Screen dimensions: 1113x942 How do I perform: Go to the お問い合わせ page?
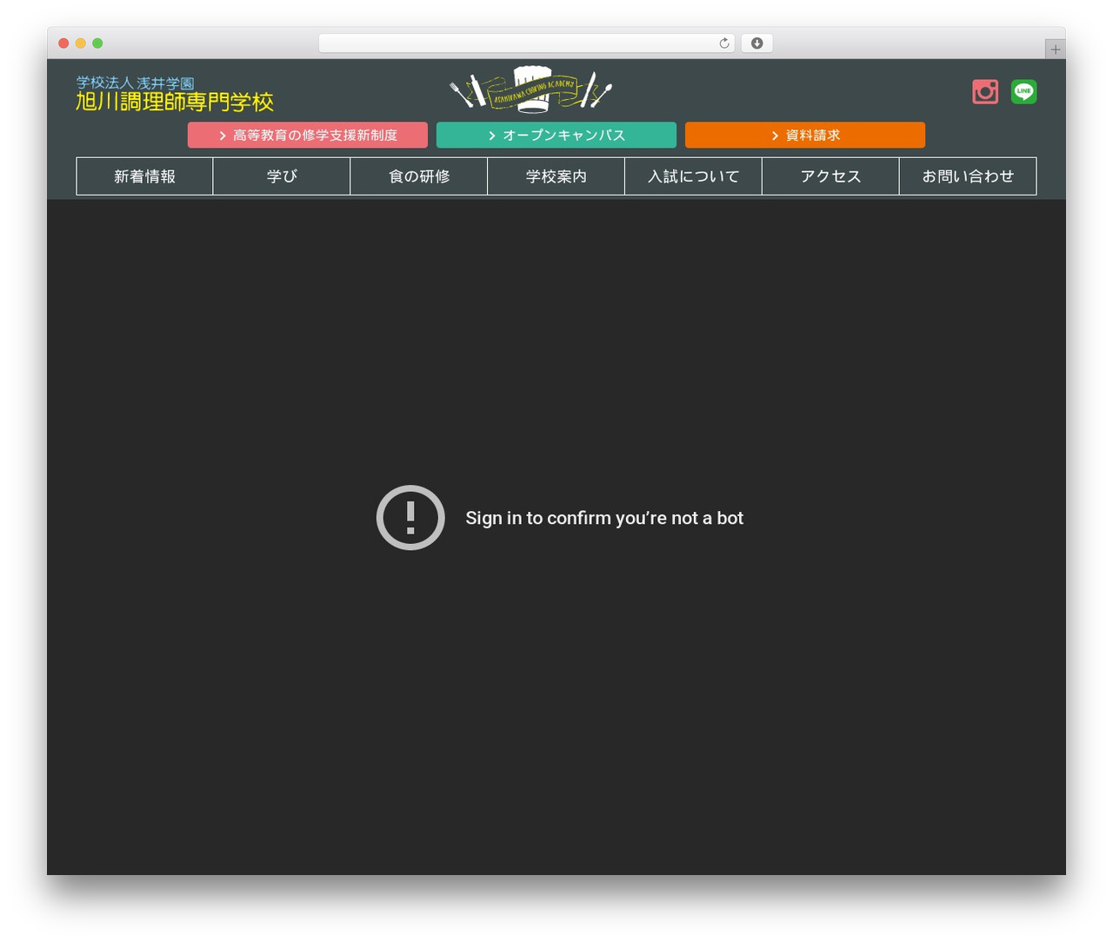[x=968, y=176]
